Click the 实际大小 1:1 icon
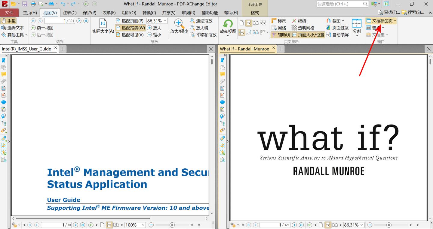The height and width of the screenshot is (229, 433). coord(103,24)
